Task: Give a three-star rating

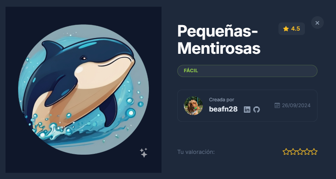Action: click(x=300, y=152)
